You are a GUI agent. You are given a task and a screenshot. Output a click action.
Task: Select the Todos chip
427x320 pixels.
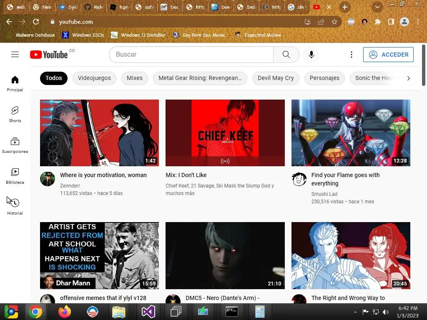[54, 78]
